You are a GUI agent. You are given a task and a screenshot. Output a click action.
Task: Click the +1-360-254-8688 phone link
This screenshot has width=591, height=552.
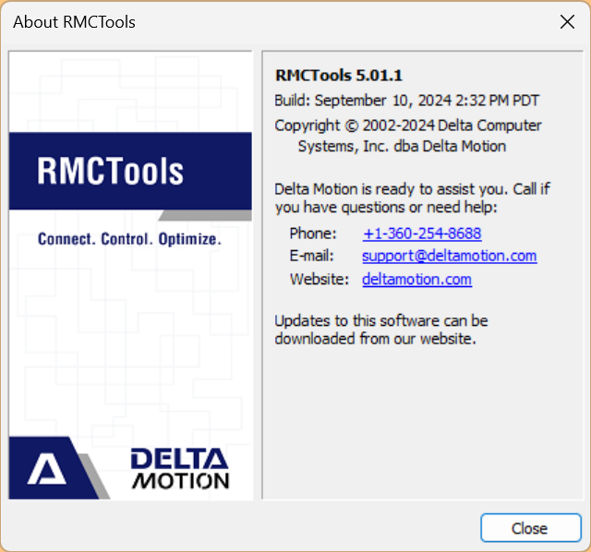422,234
